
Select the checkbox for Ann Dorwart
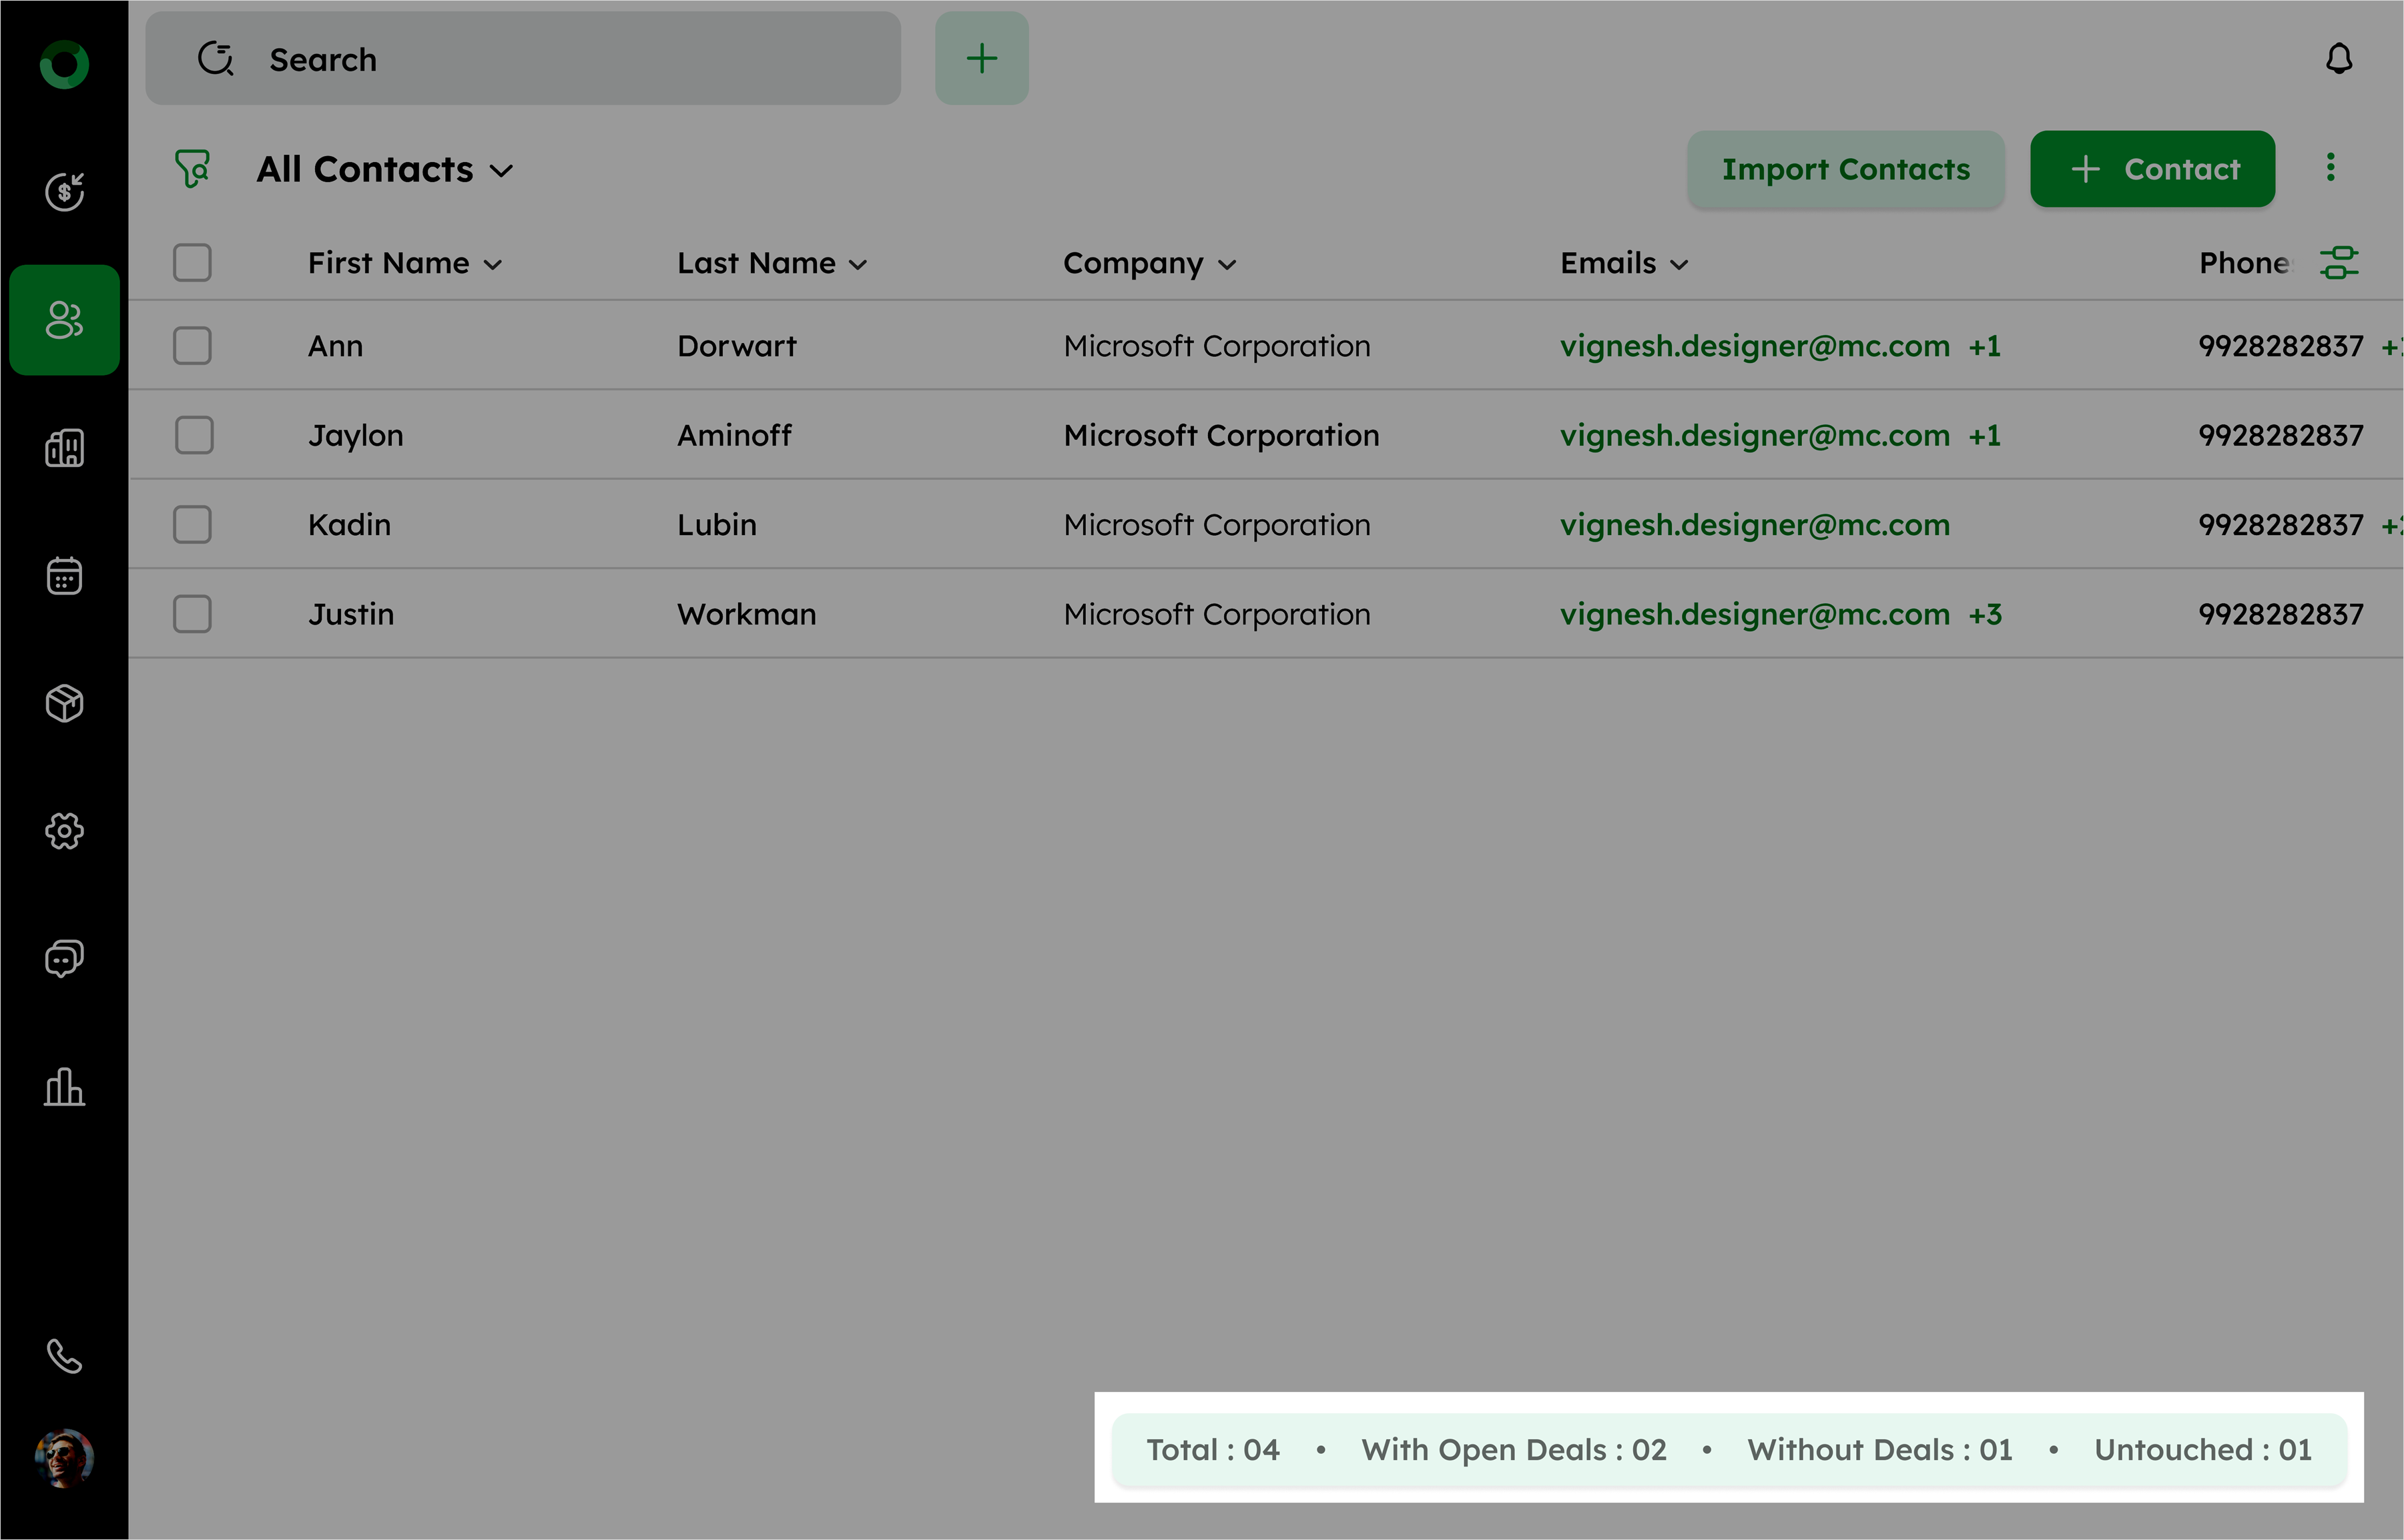click(x=192, y=346)
